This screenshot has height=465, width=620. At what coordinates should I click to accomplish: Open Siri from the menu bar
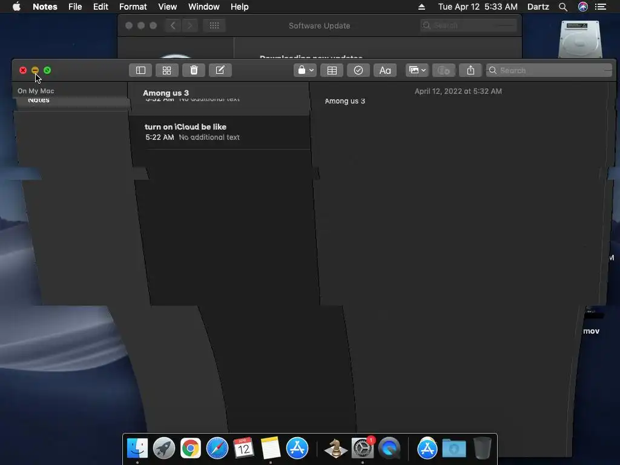(583, 7)
